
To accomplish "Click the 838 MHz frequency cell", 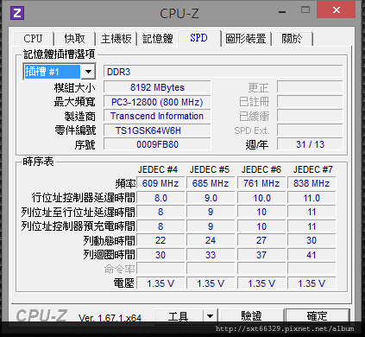I will (312, 183).
